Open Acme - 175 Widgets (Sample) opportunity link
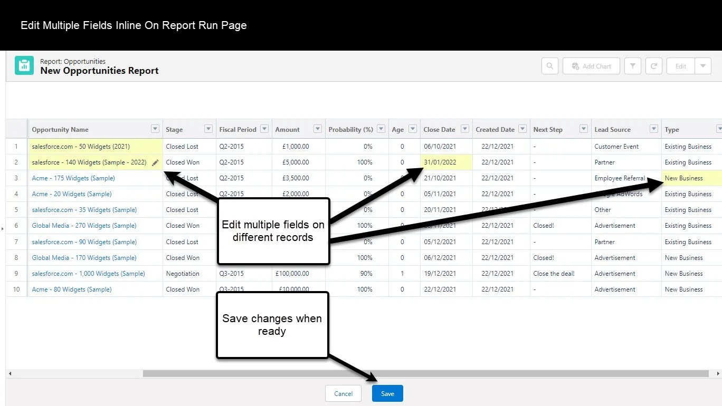Screen dimensions: 722x406 tap(73, 178)
